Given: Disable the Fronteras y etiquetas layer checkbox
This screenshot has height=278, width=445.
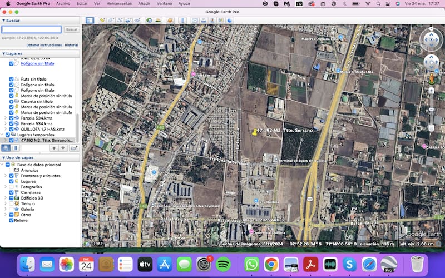Looking at the screenshot, I should (x=11, y=176).
